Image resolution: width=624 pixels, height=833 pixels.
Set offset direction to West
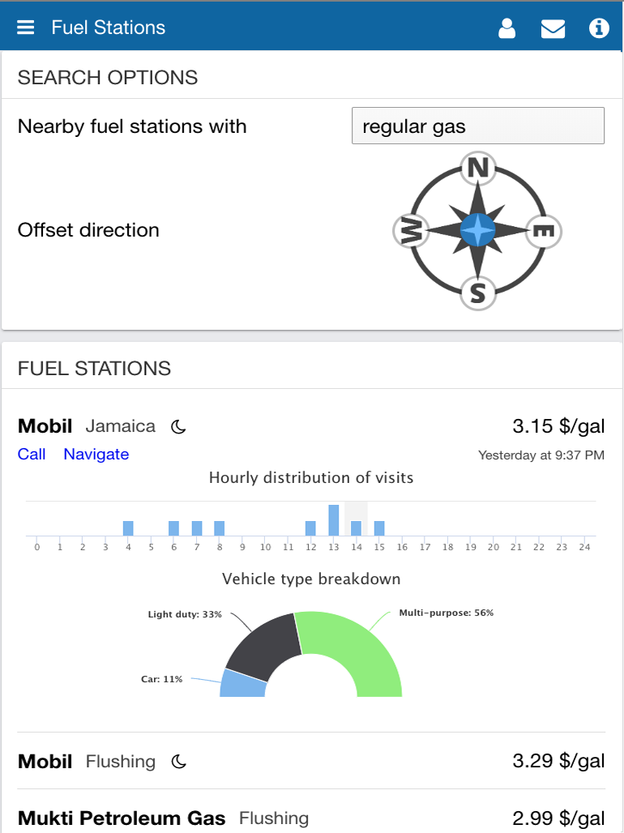(411, 231)
